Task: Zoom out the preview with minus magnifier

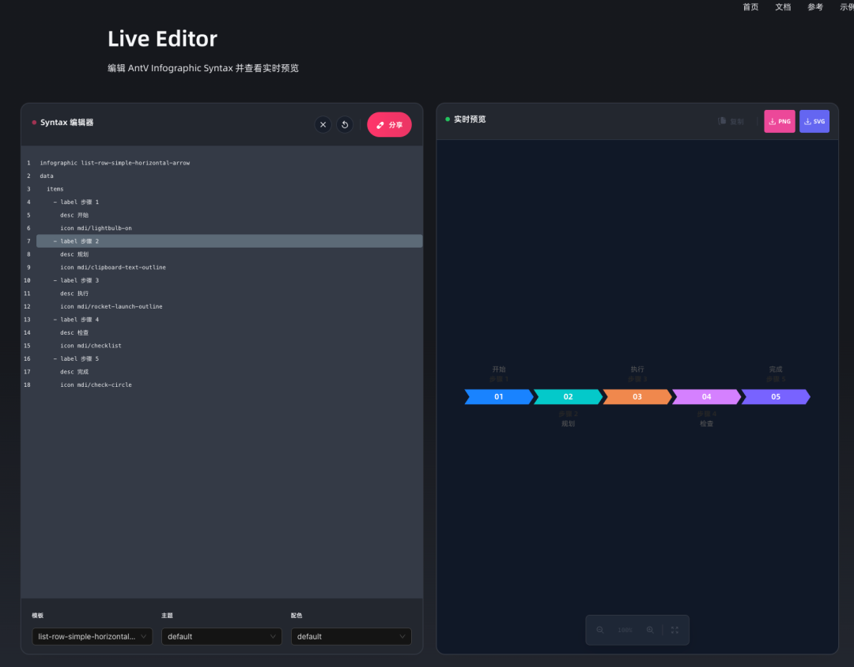Action: click(x=600, y=630)
